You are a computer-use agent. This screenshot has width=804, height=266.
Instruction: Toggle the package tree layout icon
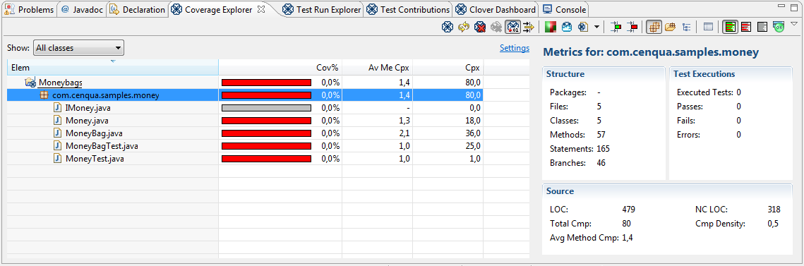coord(653,27)
